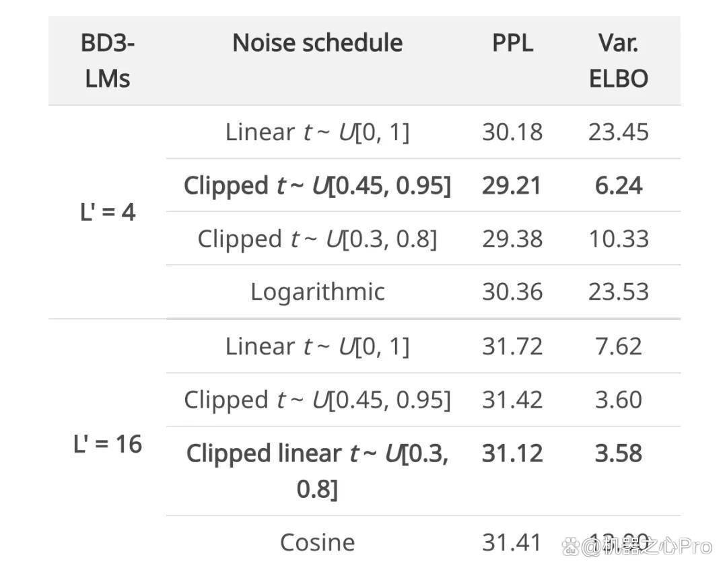The image size is (727, 572).
Task: Select the BD3-LMs column header
Action: pos(108,61)
